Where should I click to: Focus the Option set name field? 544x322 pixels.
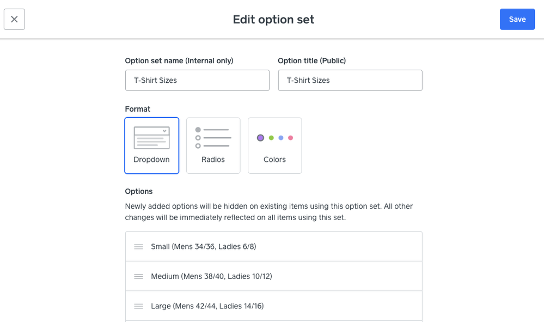click(x=197, y=80)
